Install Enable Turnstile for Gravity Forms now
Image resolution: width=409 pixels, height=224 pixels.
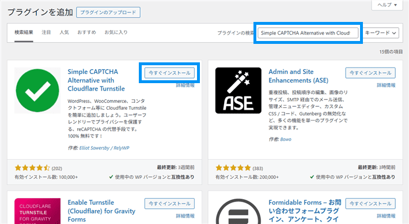(x=169, y=204)
